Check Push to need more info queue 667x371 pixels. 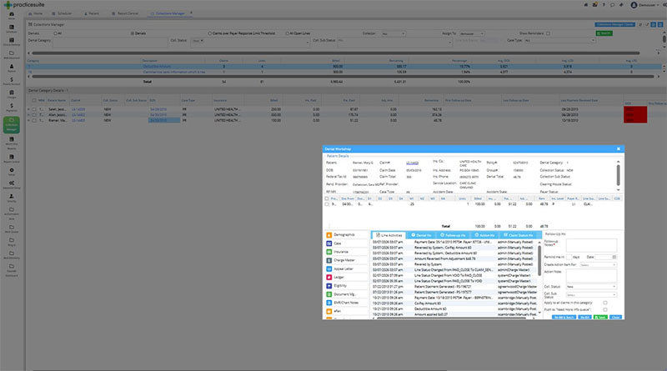pyautogui.click(x=605, y=310)
